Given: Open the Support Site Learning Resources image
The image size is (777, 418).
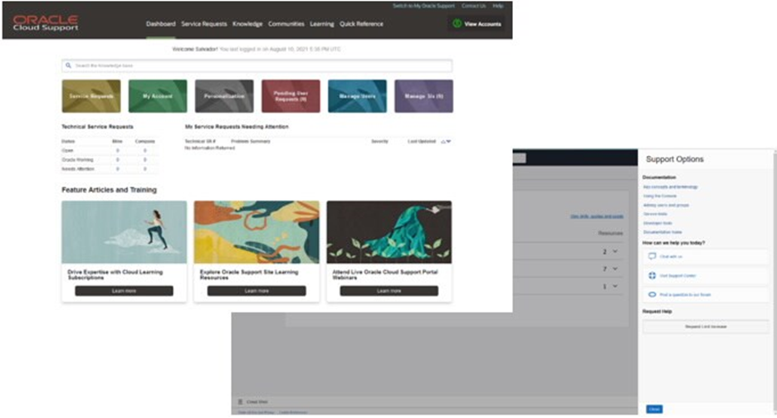Looking at the screenshot, I should tap(257, 231).
